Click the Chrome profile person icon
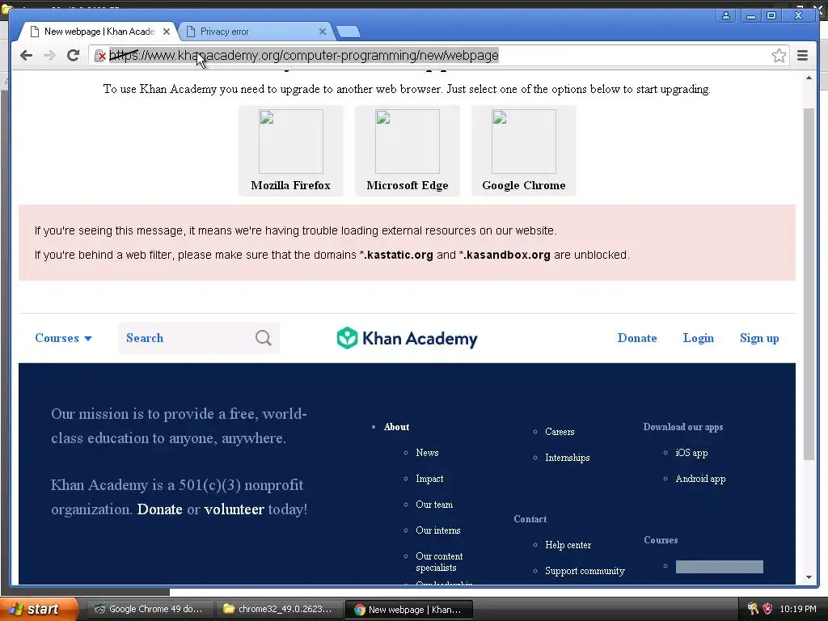The height and width of the screenshot is (621, 828). click(726, 15)
